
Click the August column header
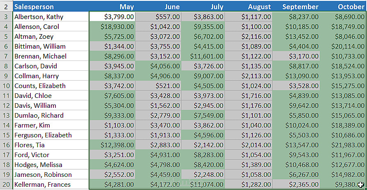click(x=249, y=7)
